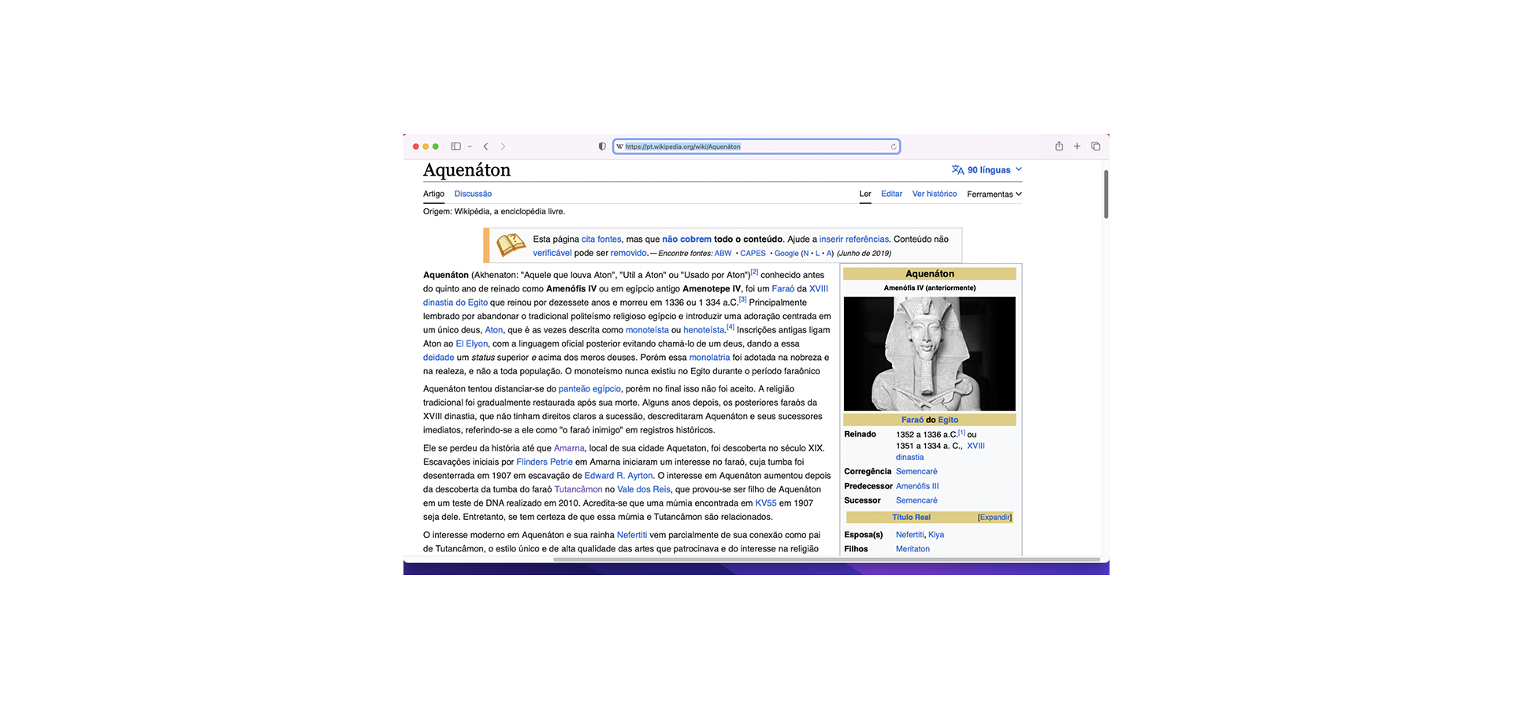Open the Nefertiti link in article text
This screenshot has width=1513, height=709.
pyautogui.click(x=632, y=535)
